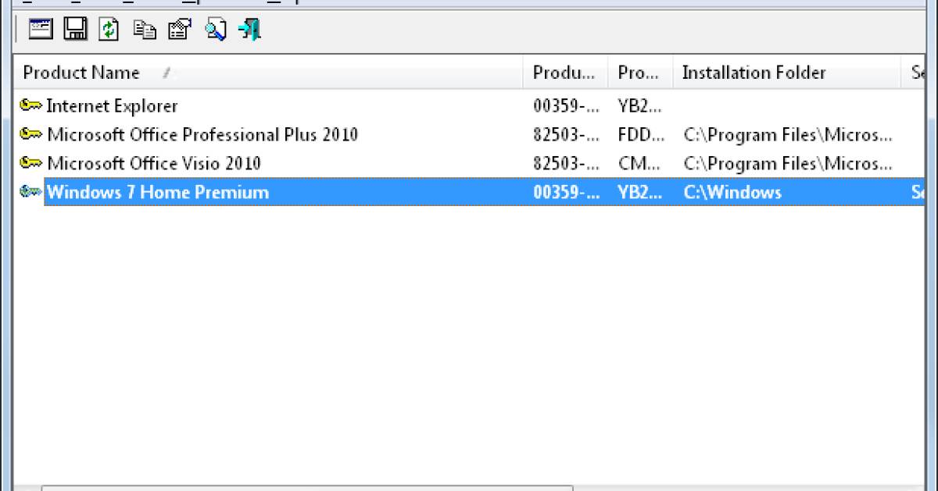Viewport: 938px width, 491px height.
Task: Sort by the Product Key column header
Action: tap(639, 73)
